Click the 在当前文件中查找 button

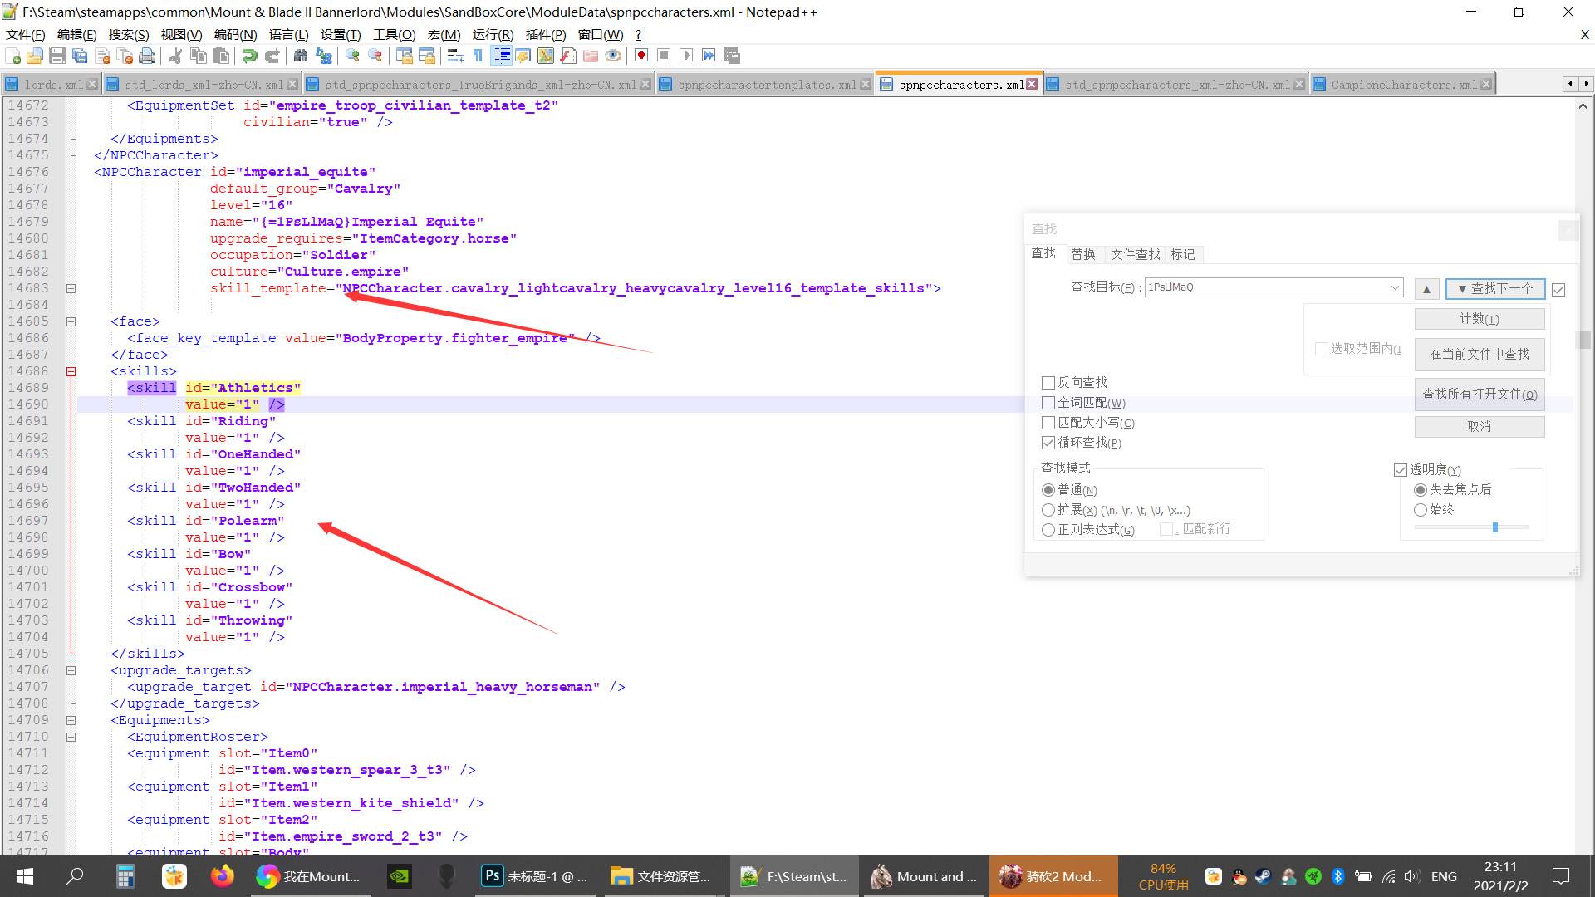(1480, 354)
